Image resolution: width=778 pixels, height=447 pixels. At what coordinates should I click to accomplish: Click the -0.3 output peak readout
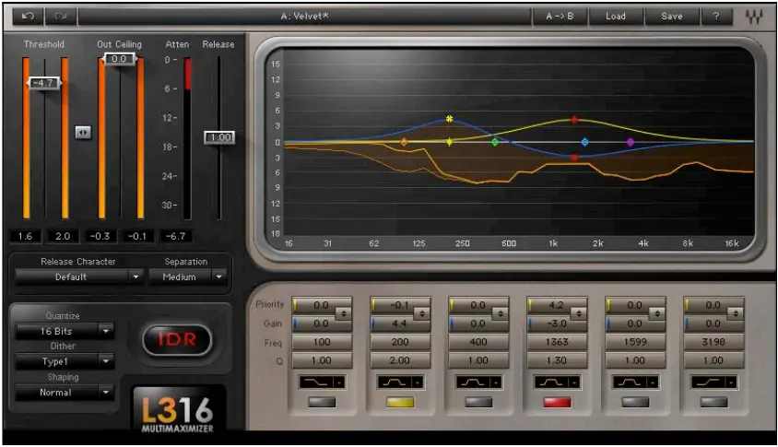[100, 236]
